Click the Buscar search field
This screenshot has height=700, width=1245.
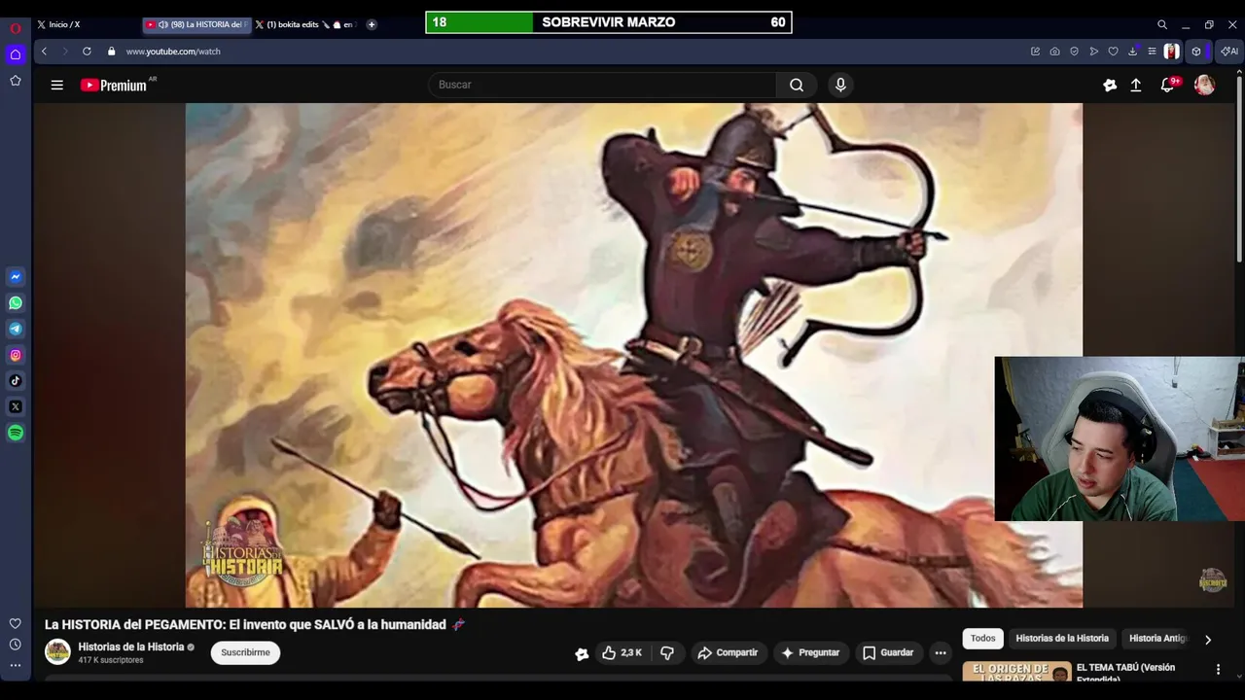coord(602,85)
